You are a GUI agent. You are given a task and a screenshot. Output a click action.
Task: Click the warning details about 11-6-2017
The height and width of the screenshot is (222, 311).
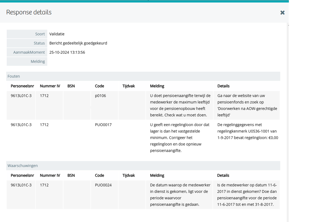tap(247, 195)
